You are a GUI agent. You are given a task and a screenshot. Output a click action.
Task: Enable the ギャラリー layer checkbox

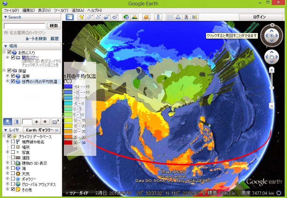(x=13, y=178)
